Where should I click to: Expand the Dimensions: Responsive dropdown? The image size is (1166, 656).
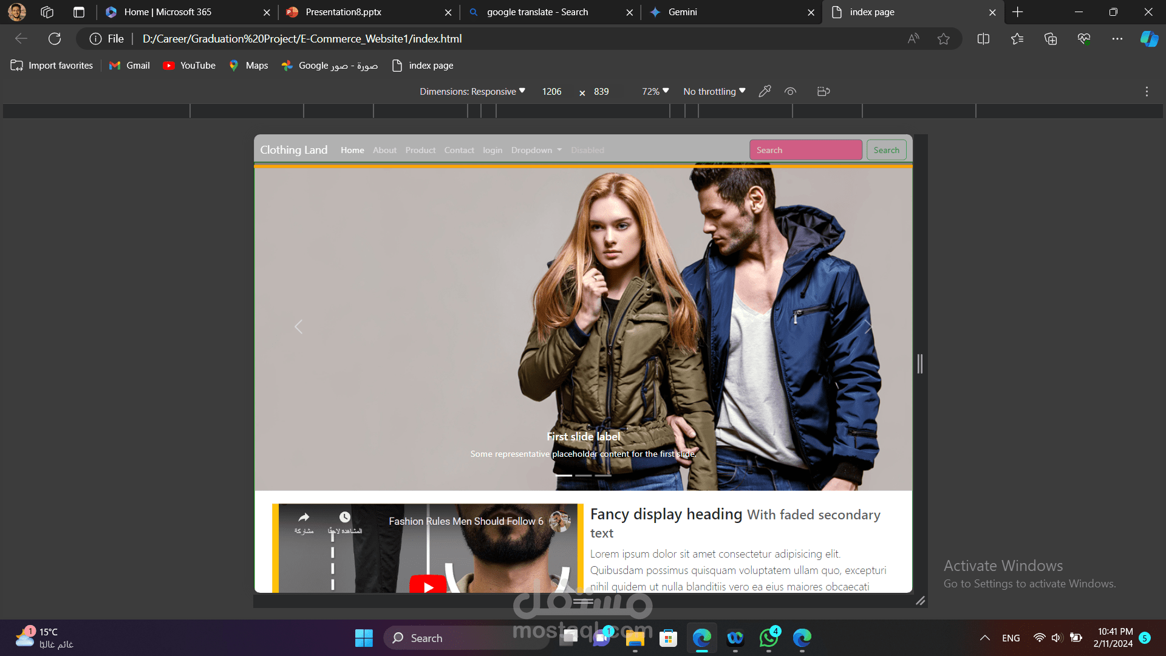point(472,92)
